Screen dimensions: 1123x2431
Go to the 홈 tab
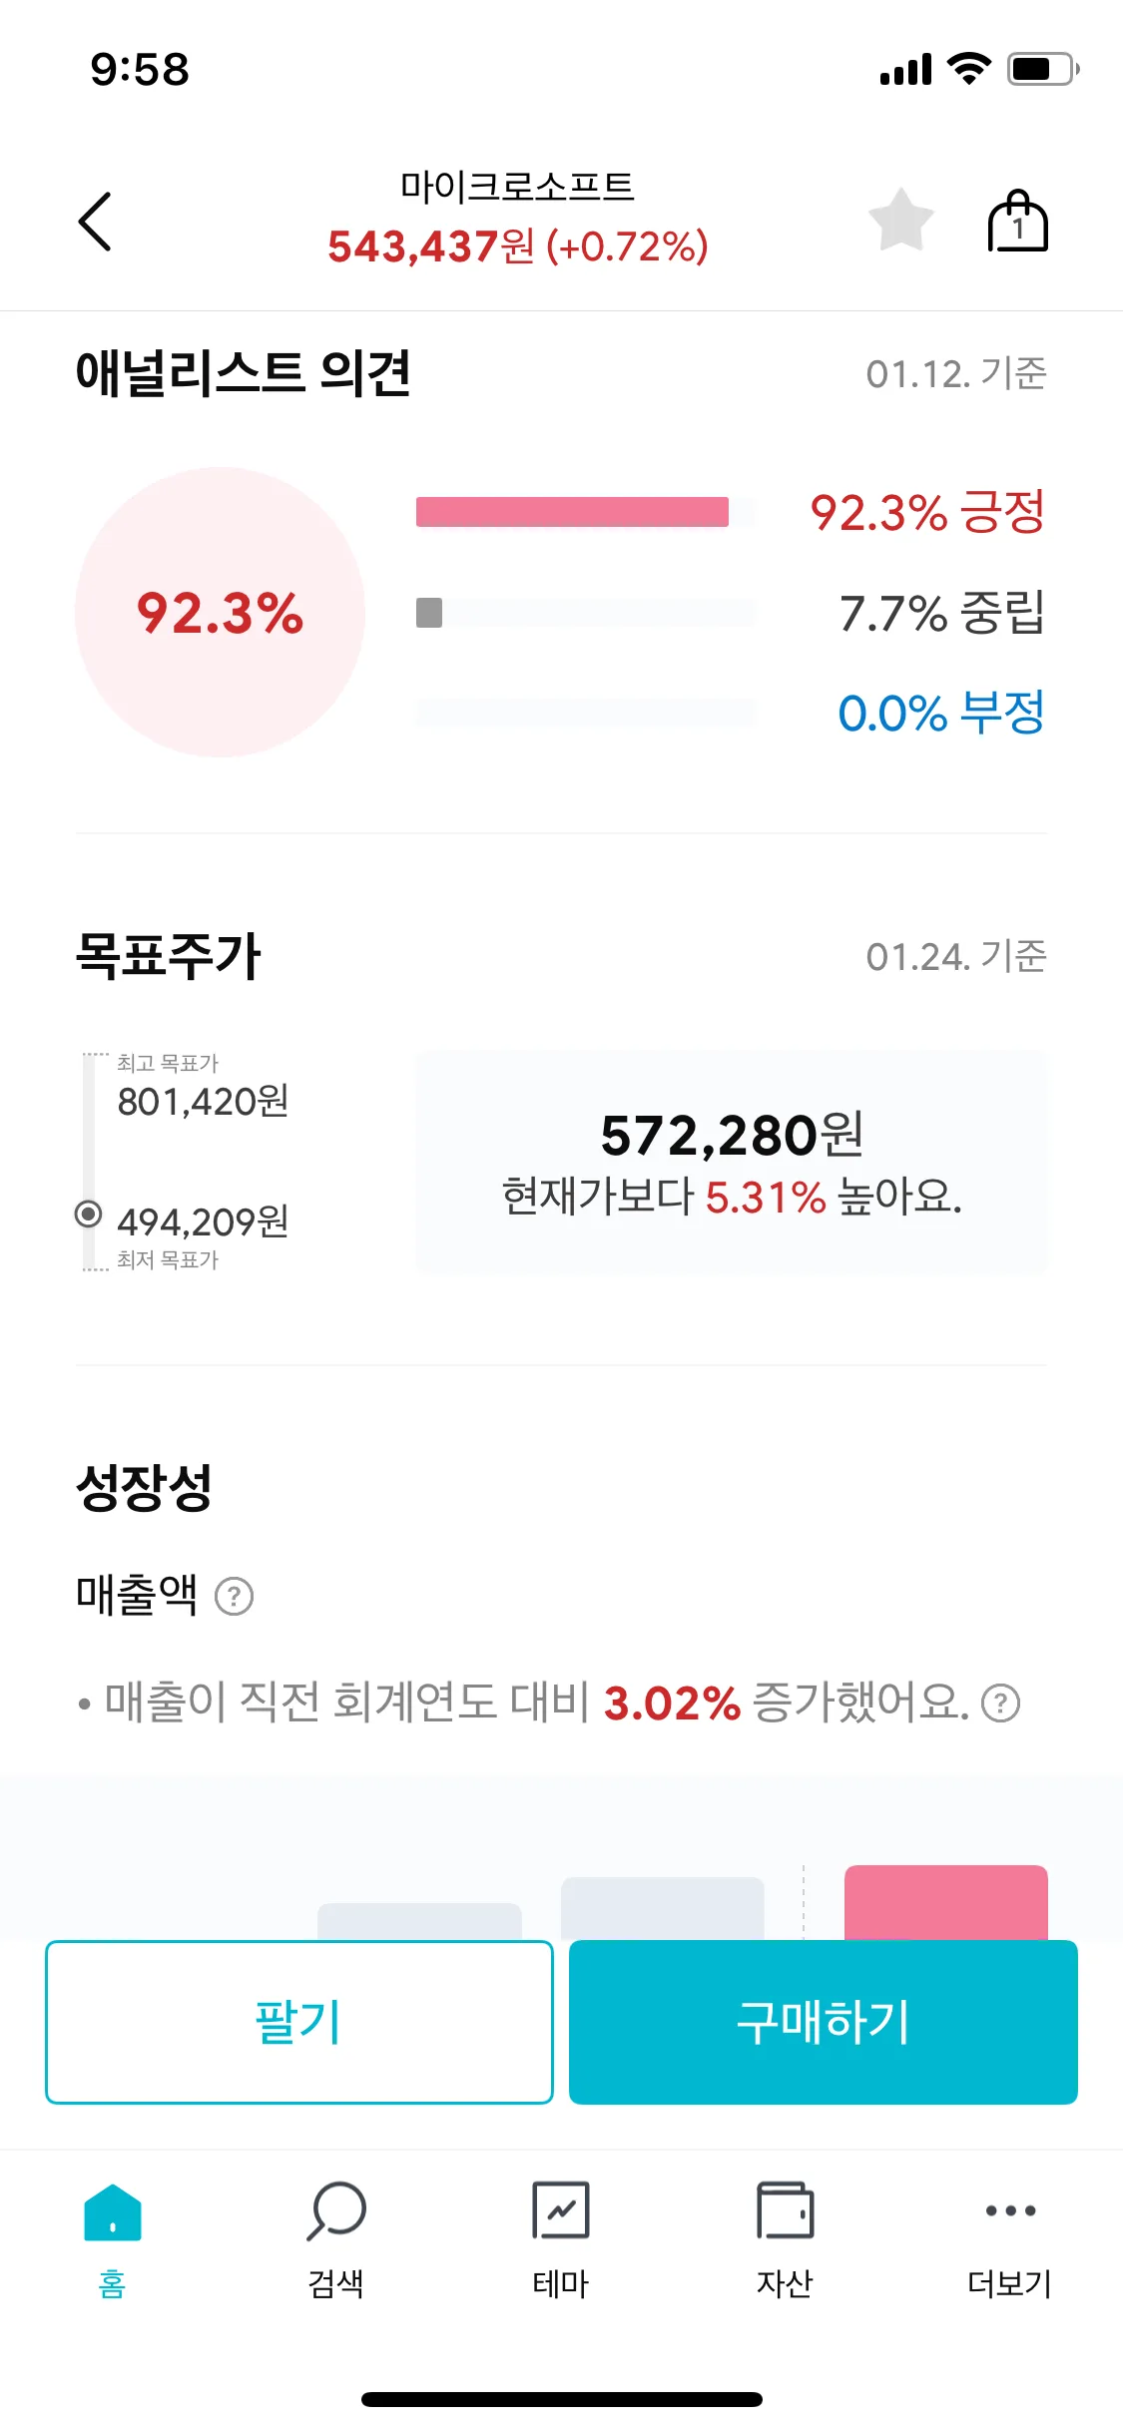pyautogui.click(x=112, y=2237)
